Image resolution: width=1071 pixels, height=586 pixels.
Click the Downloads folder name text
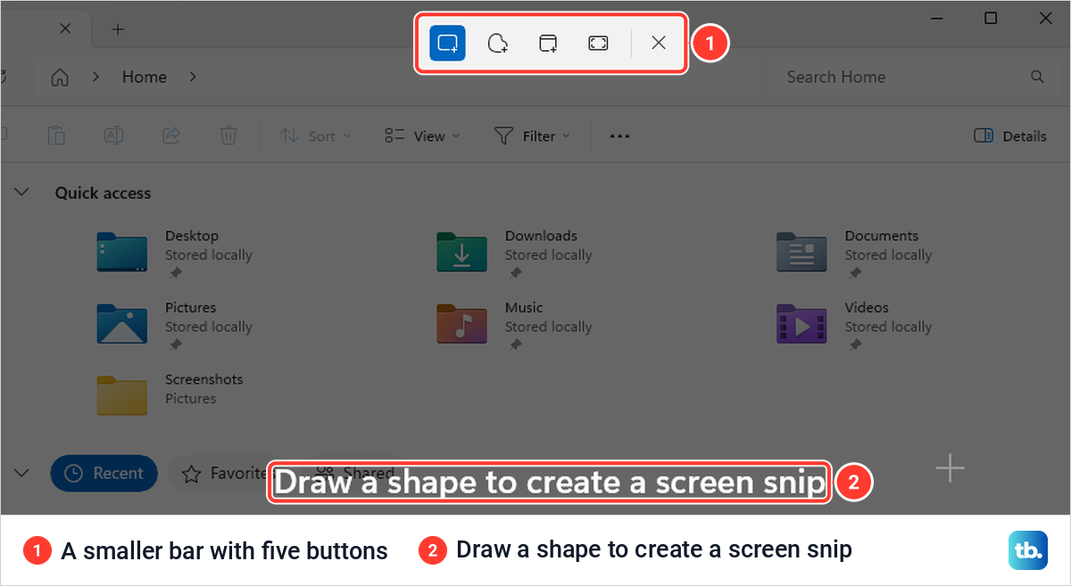point(541,236)
